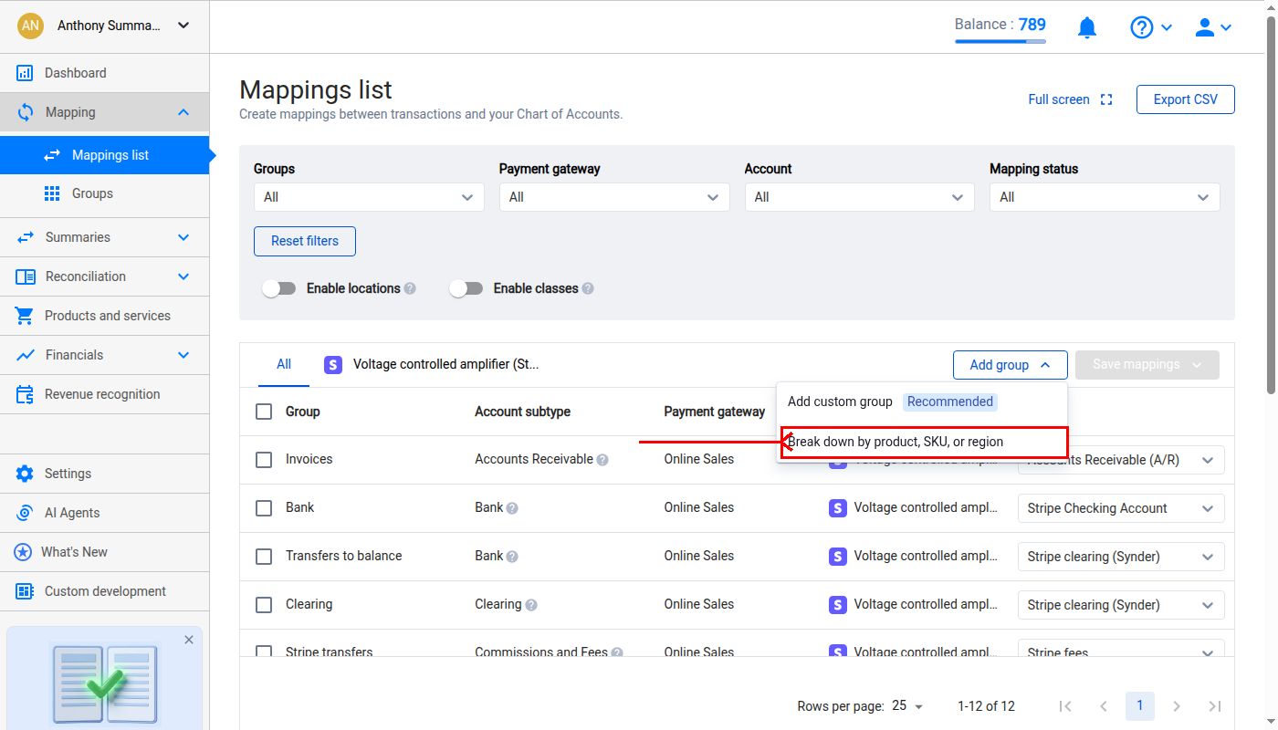1278x730 pixels.
Task: Click the What's New star icon
Action: click(23, 552)
